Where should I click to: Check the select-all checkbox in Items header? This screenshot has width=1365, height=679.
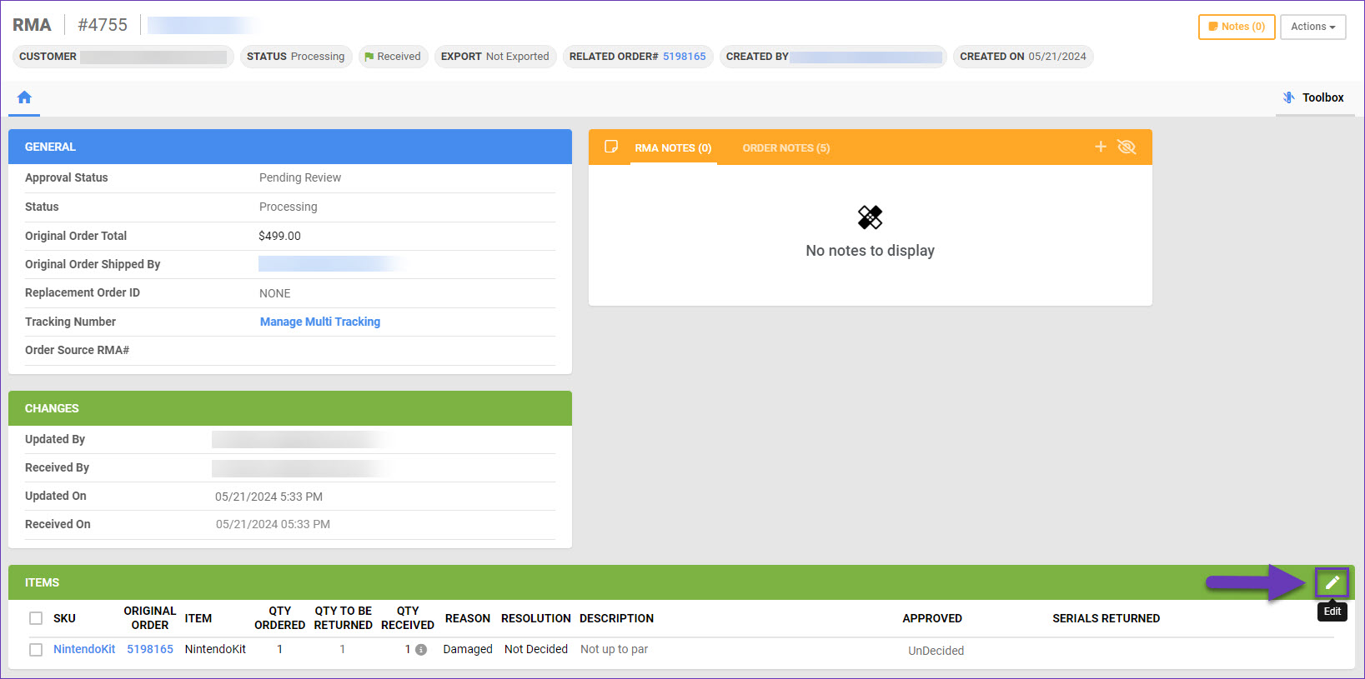tap(36, 618)
